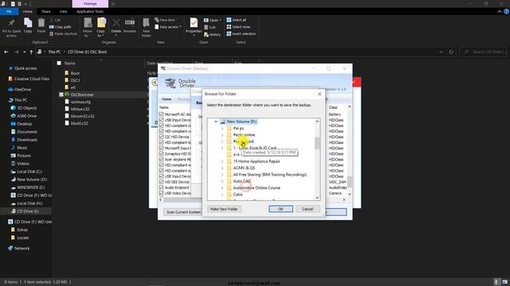Click the Search CD Drive field

coord(484,52)
